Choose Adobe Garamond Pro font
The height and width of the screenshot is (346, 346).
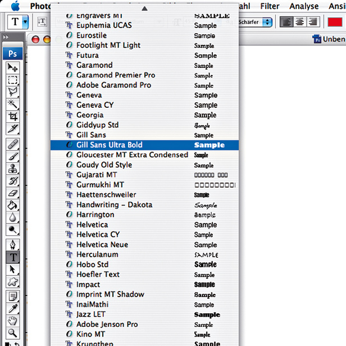[144, 85]
